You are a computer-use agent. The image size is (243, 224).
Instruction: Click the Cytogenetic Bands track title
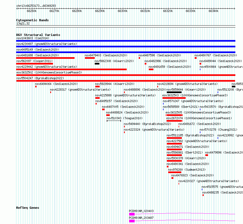point(32,20)
